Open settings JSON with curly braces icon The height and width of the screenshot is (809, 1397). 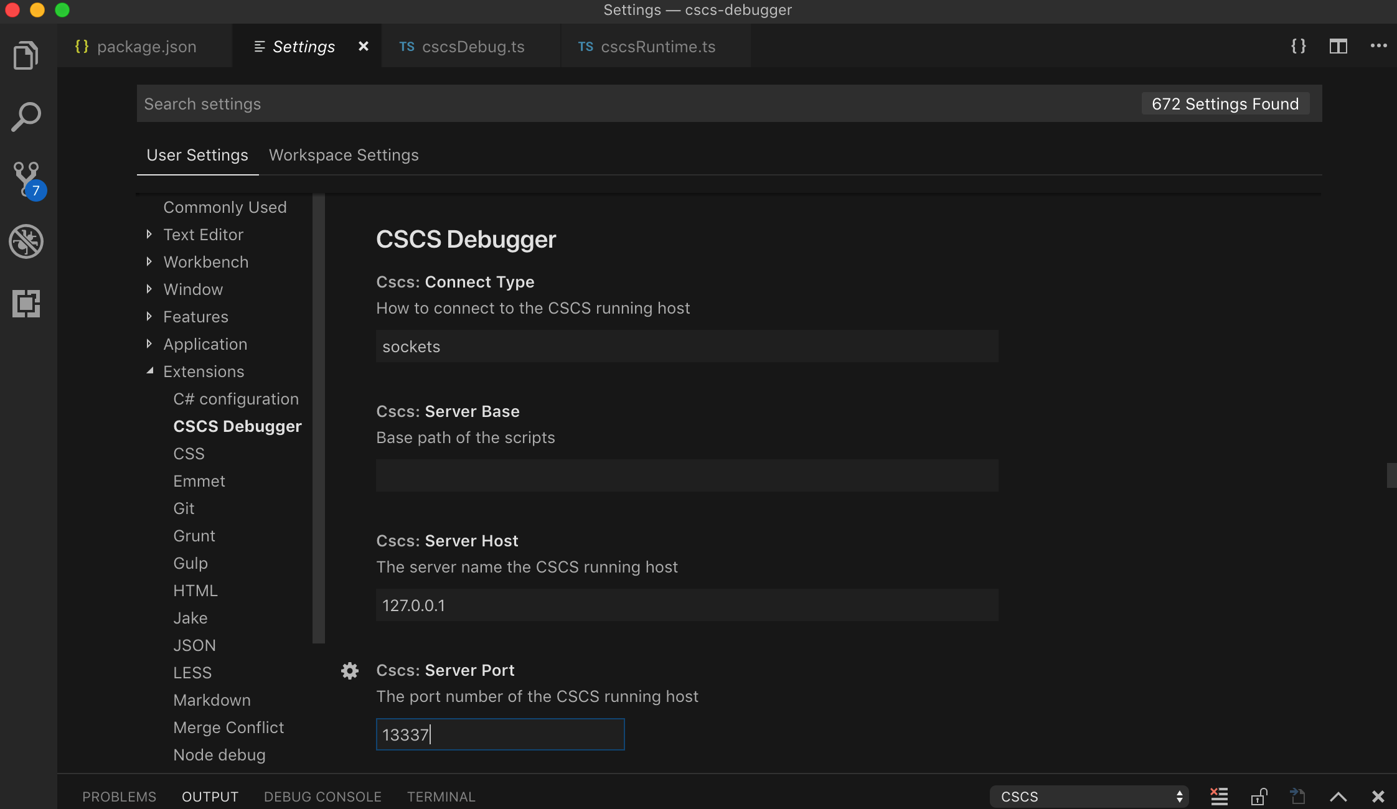[x=1298, y=46]
